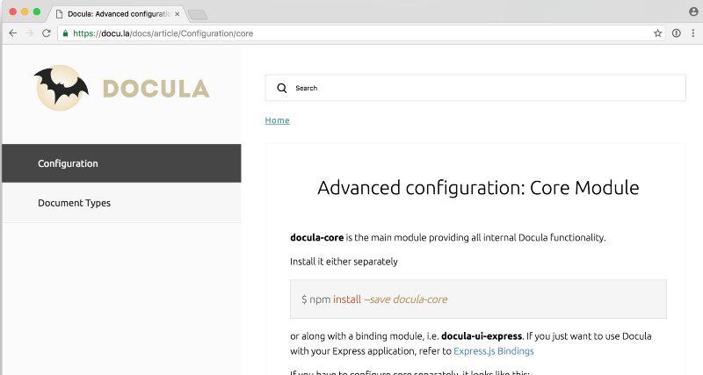The image size is (703, 375).
Task: Focus the Search input field
Action: coord(483,88)
